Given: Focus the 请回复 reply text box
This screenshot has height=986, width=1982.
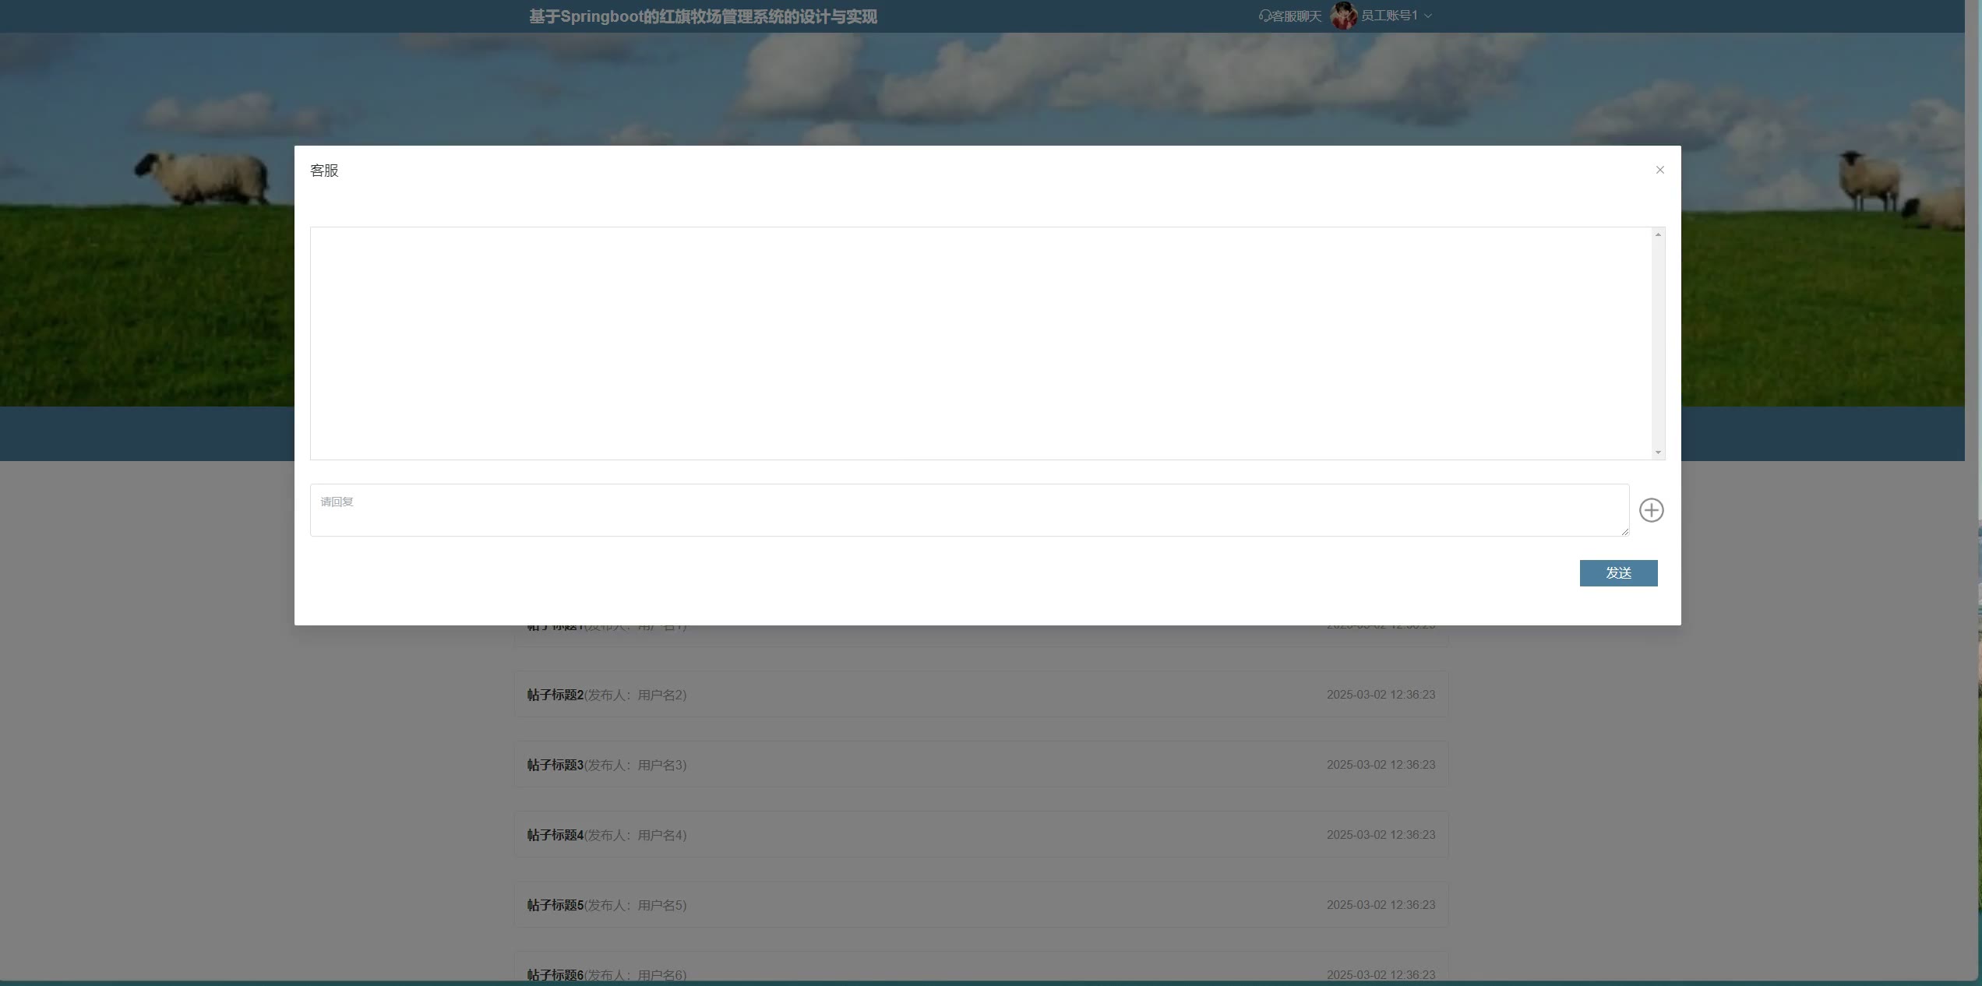Looking at the screenshot, I should coord(968,510).
